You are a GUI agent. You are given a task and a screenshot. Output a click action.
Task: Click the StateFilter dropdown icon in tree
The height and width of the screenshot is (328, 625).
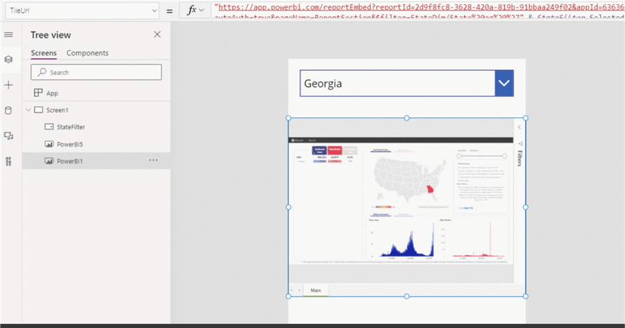(x=49, y=127)
